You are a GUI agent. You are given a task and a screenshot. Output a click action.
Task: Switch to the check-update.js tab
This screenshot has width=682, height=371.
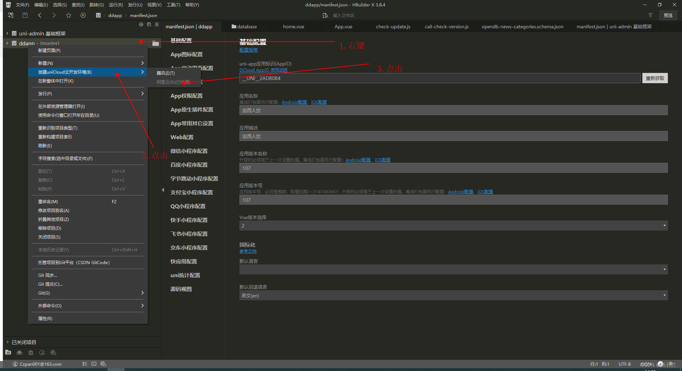click(393, 27)
